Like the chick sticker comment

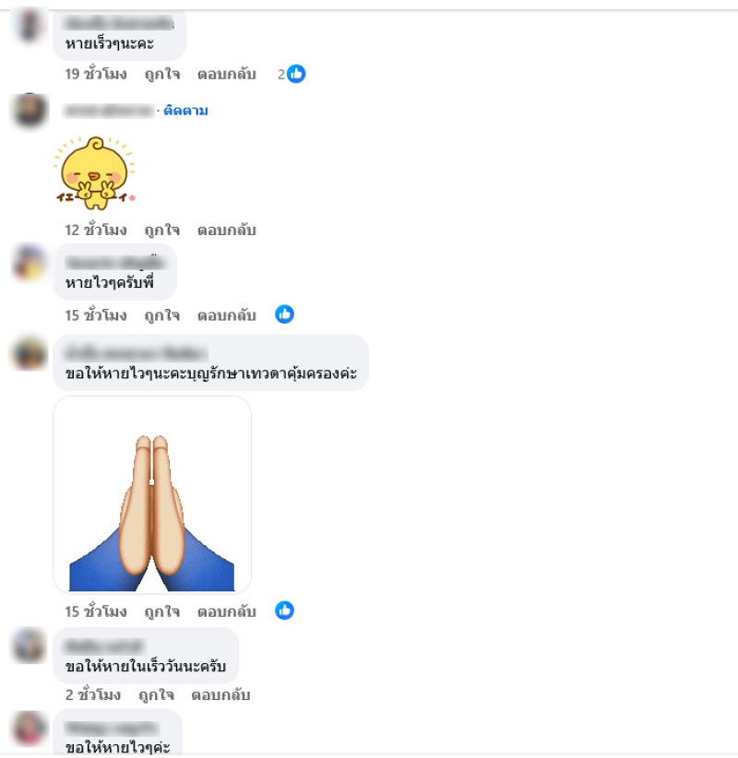coord(162,231)
